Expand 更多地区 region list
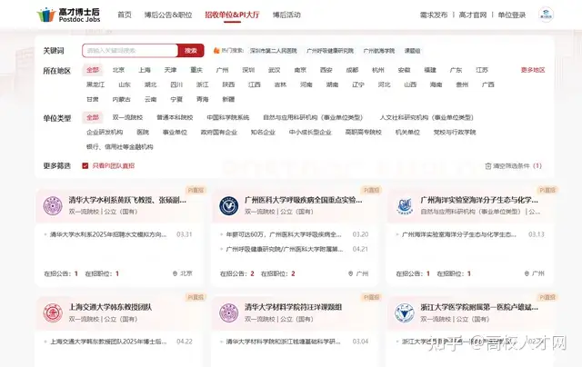Image resolution: width=582 pixels, height=367 pixels. [x=533, y=70]
